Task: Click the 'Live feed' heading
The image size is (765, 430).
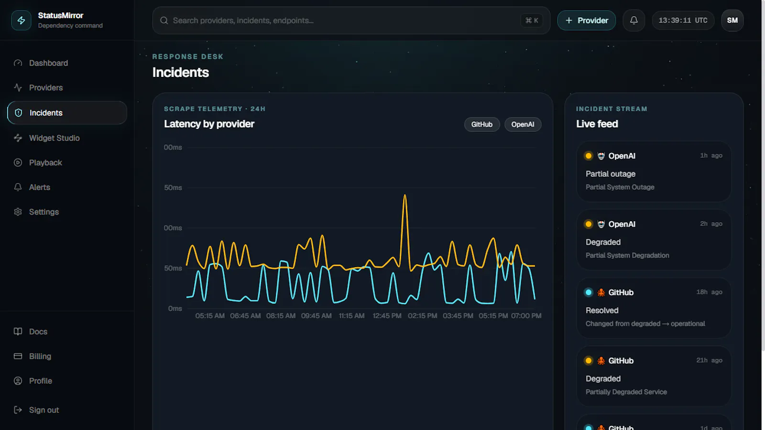Action: pyautogui.click(x=597, y=124)
